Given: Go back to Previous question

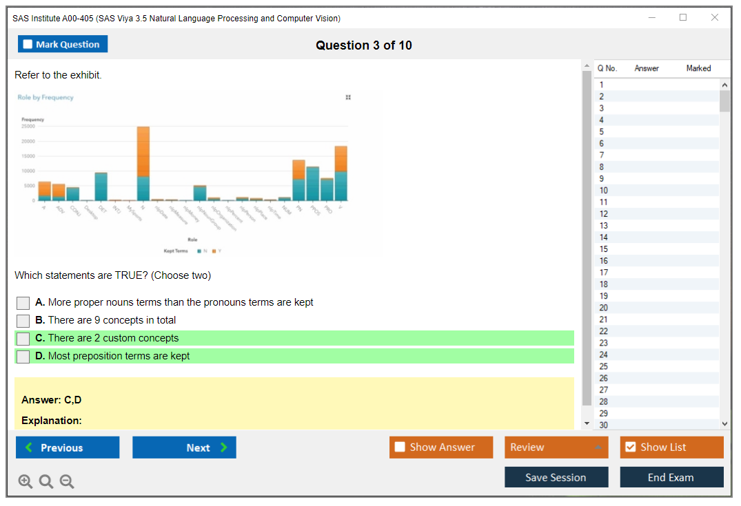Looking at the screenshot, I should (x=68, y=447).
